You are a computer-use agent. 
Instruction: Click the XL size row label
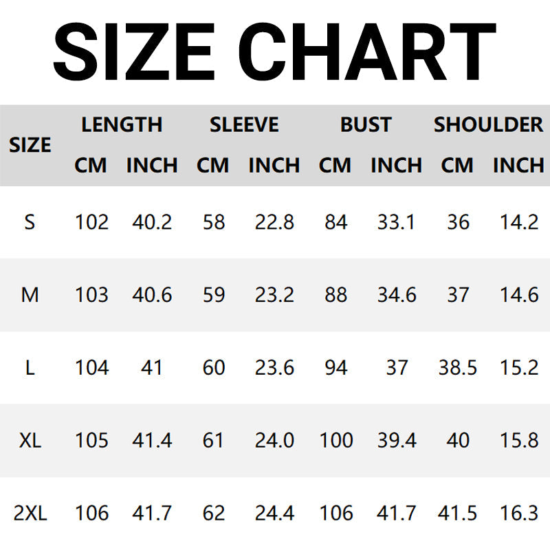tap(30, 440)
